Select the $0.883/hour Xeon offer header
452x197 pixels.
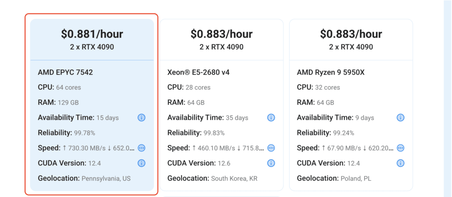click(x=222, y=40)
